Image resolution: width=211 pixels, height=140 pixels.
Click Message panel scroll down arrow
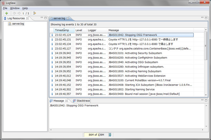pos(206,126)
